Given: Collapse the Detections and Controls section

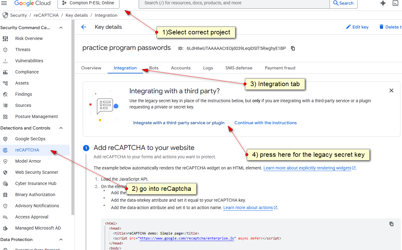Looking at the screenshot, I should point(61,128).
